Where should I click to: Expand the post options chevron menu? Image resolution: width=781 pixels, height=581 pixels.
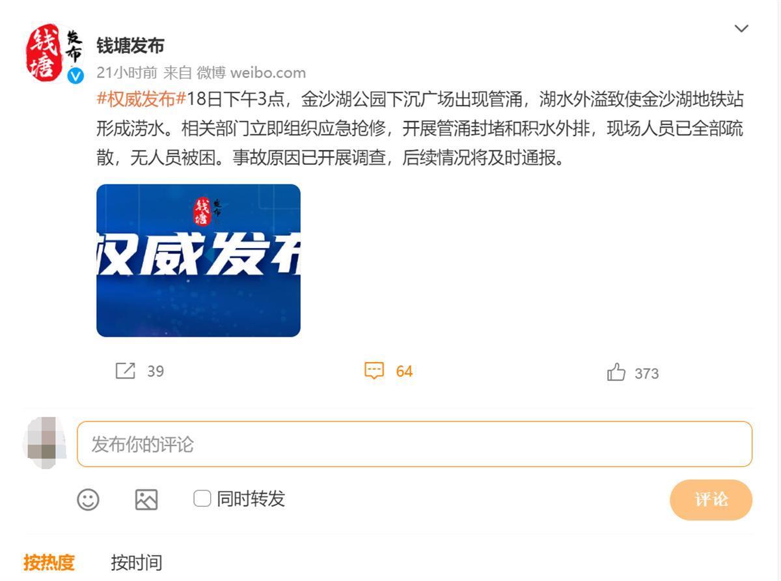point(741,28)
